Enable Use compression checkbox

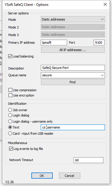click(10, 90)
